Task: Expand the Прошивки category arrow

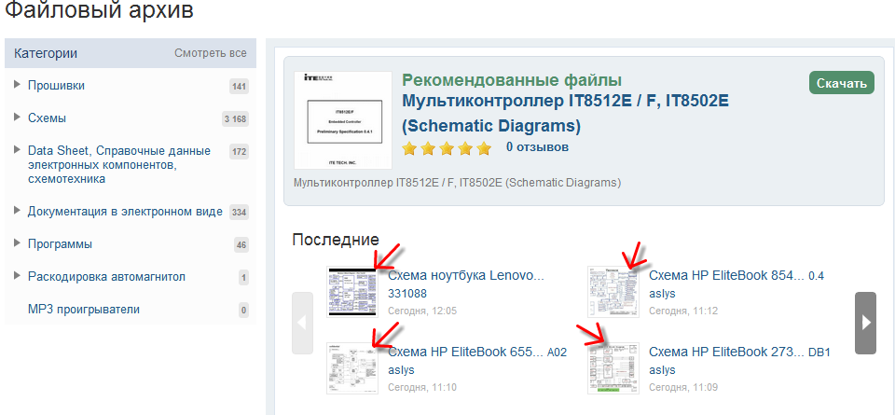Action: [x=18, y=85]
